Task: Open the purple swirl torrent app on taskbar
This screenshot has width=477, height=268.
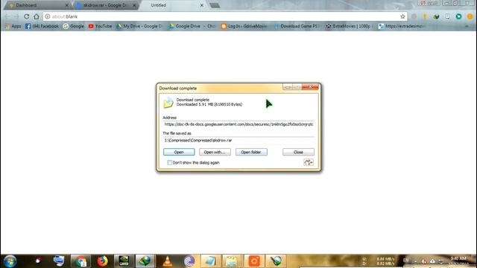Action: 189,261
